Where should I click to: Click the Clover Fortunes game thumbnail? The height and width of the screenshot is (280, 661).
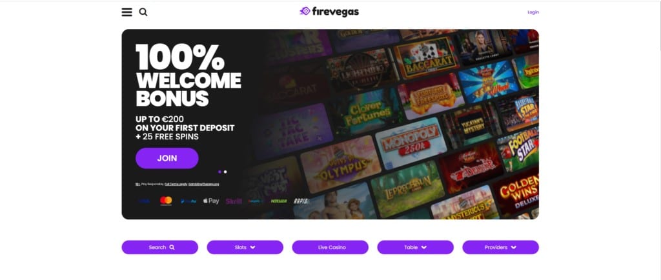point(363,113)
